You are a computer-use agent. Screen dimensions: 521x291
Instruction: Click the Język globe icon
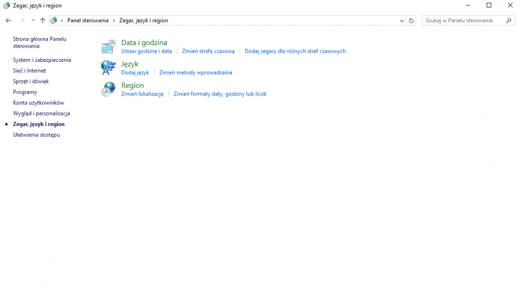tap(109, 68)
